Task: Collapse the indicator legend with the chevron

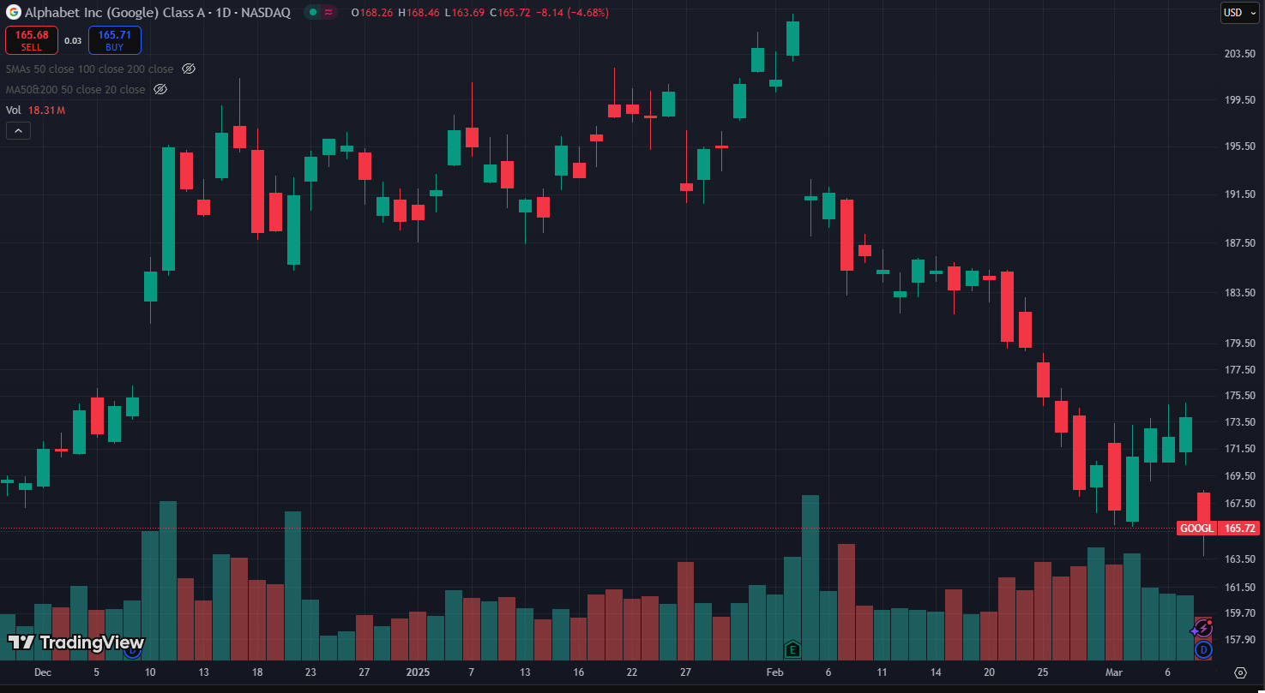Action: coord(18,131)
